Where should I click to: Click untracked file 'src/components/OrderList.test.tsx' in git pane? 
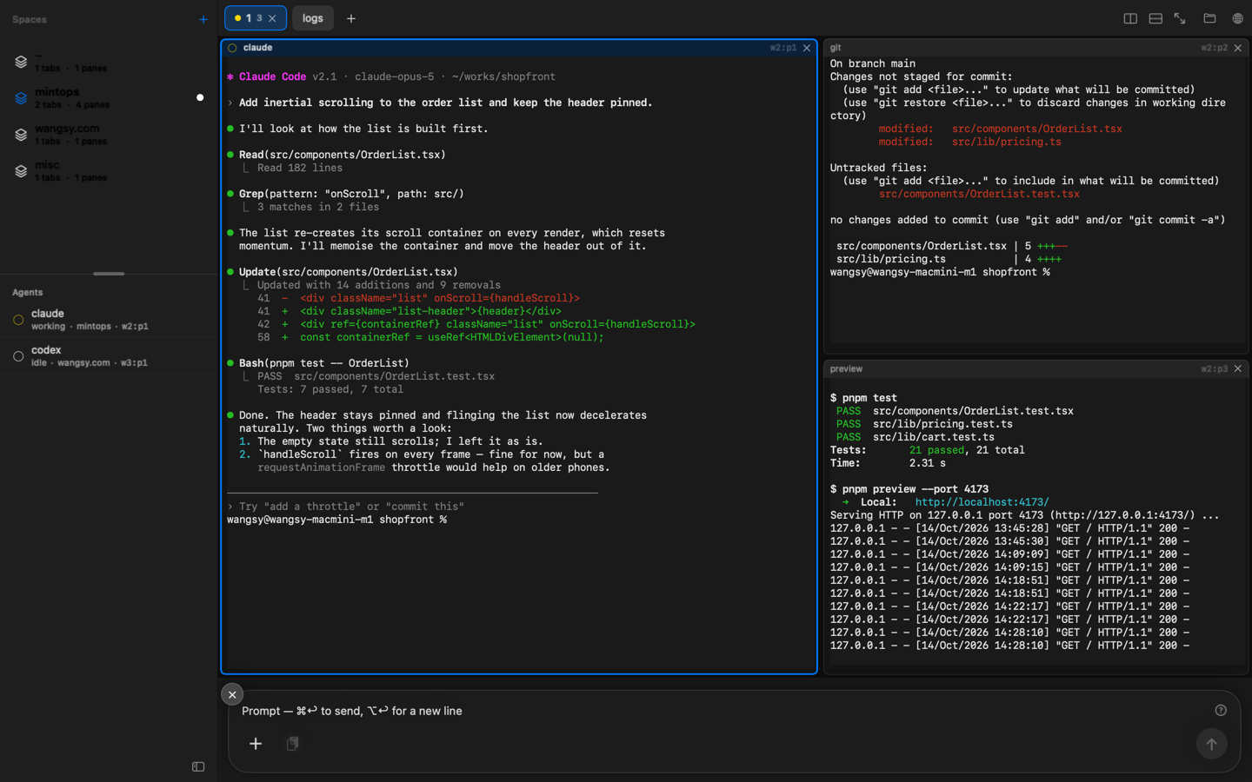click(979, 194)
